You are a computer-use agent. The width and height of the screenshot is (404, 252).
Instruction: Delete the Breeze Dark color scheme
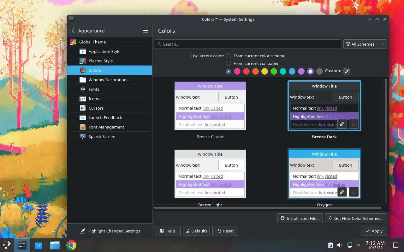point(354,124)
